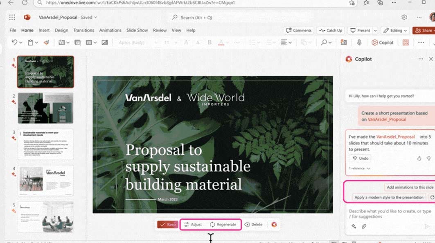Expand the Undo dropdown arrow
Screen dimensions: 435x243
point(21,42)
